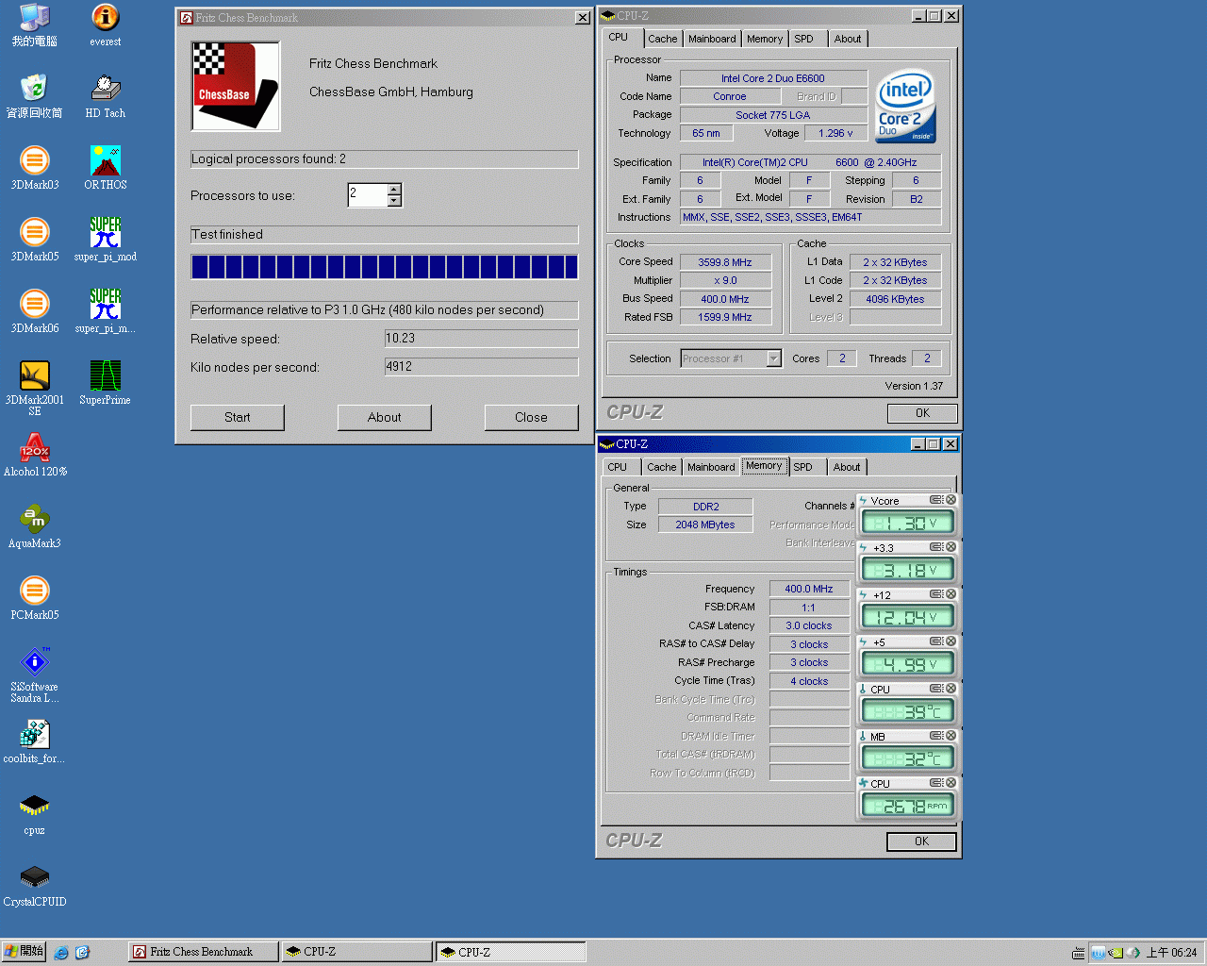Launch SuperPrime from the desktop
This screenshot has height=966, width=1207.
(105, 382)
